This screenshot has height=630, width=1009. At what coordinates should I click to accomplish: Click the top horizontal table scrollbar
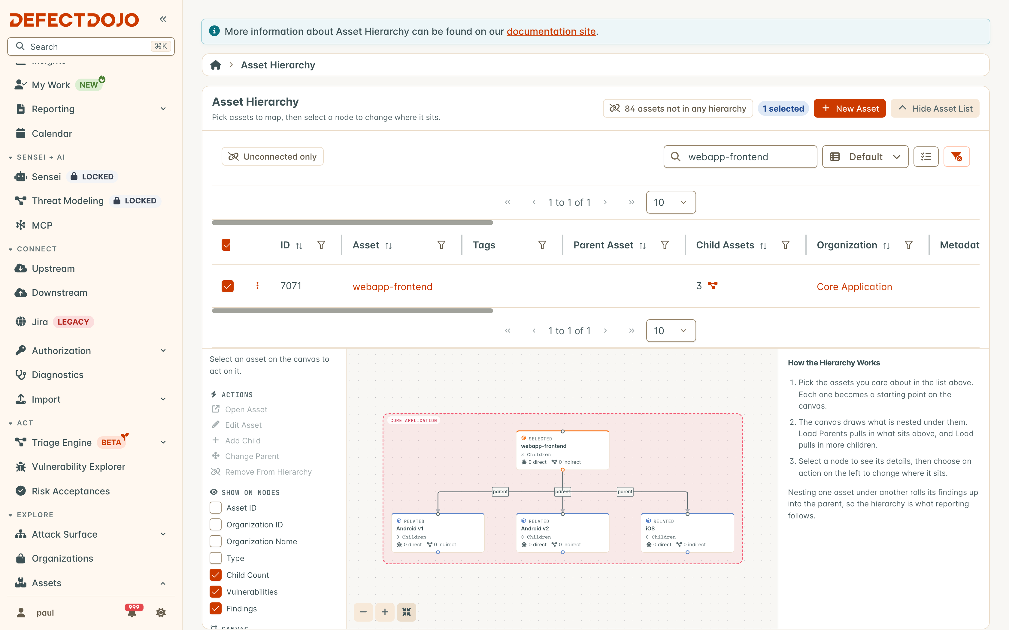352,223
